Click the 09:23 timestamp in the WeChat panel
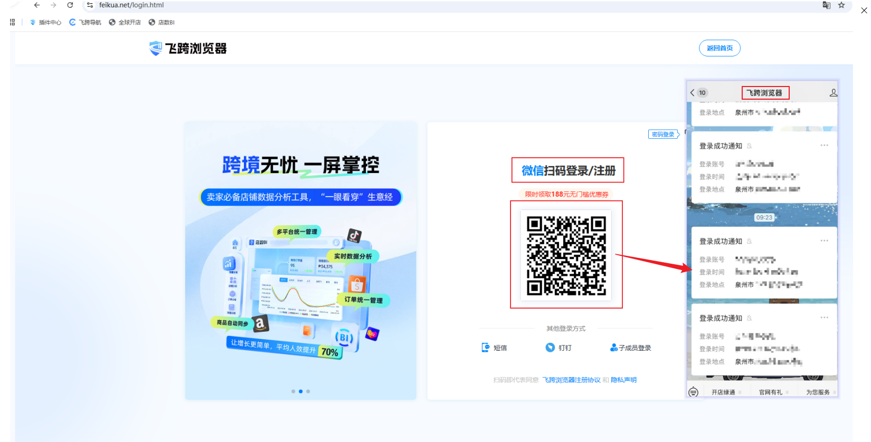The width and height of the screenshot is (871, 442). point(764,217)
